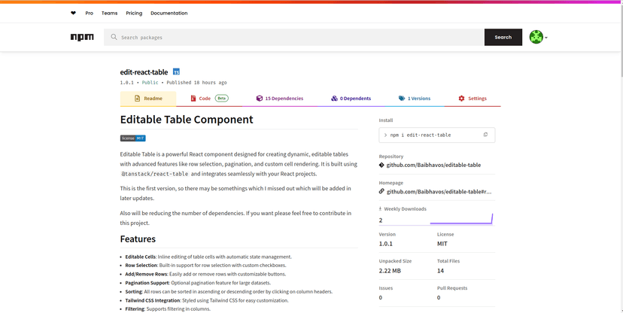The height and width of the screenshot is (313, 623).
Task: Click the Dependencies cube icon
Action: click(x=260, y=99)
